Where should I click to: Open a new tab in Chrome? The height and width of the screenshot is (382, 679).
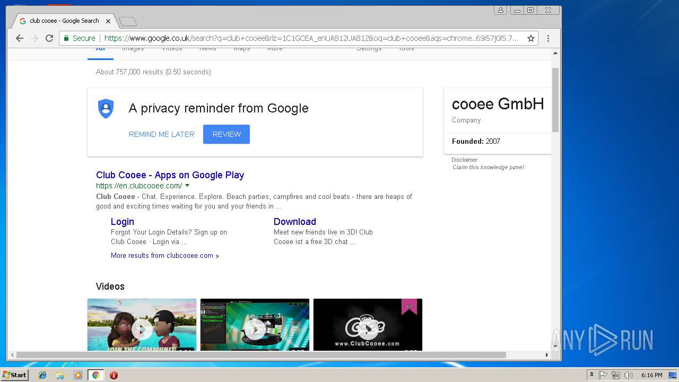128,22
